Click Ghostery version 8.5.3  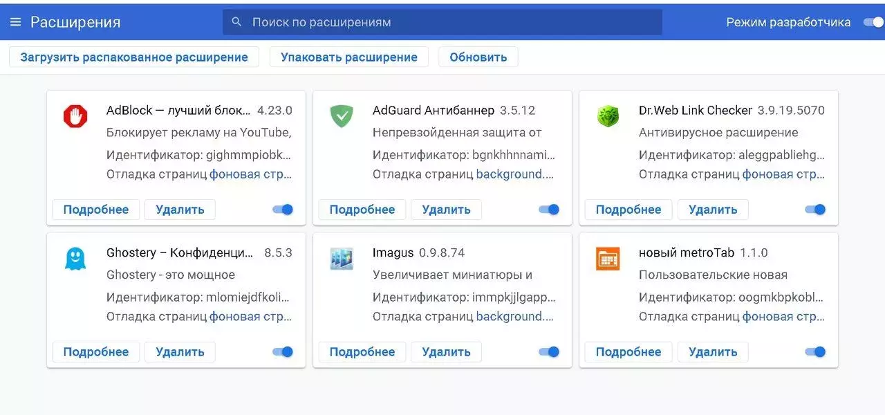pyautogui.click(x=278, y=253)
